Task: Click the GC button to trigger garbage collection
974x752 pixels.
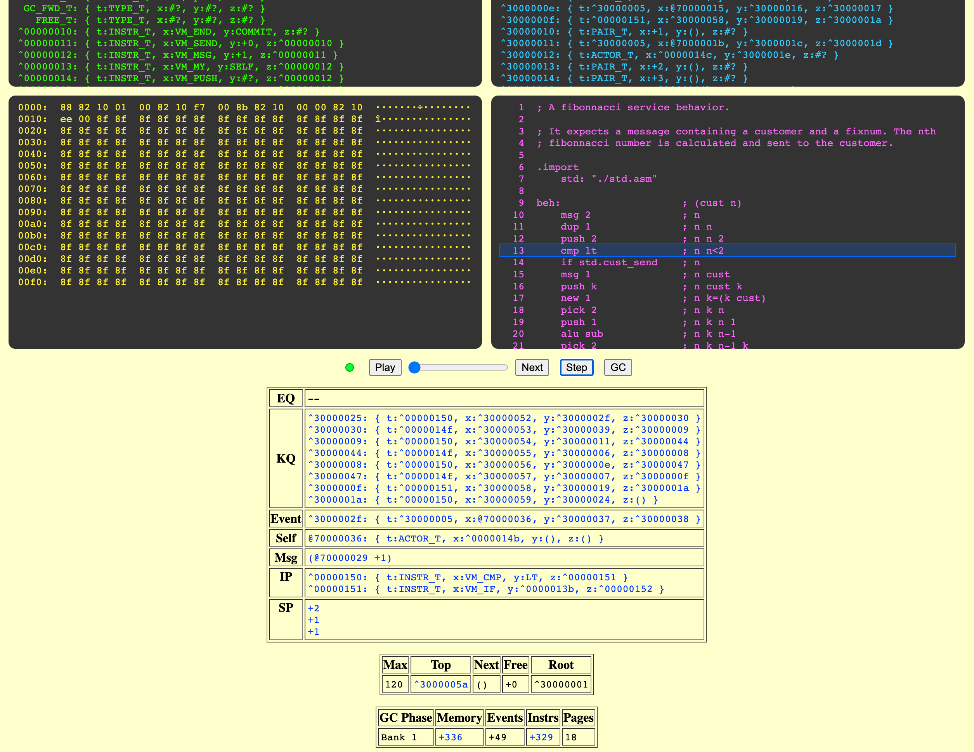Action: click(618, 367)
